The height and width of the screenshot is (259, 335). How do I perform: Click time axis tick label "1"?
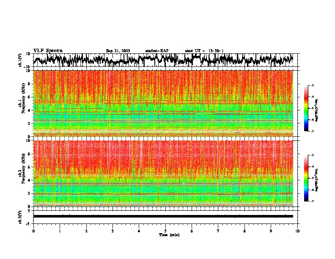[60, 231]
